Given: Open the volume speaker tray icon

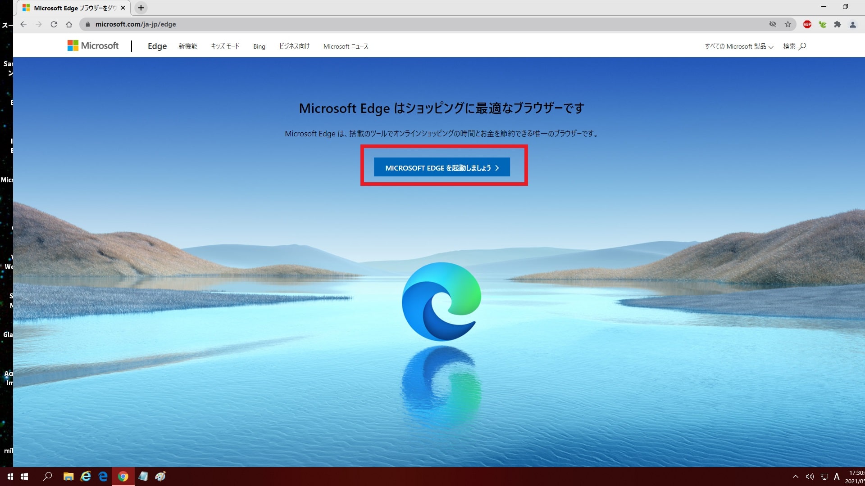Looking at the screenshot, I should tap(810, 477).
